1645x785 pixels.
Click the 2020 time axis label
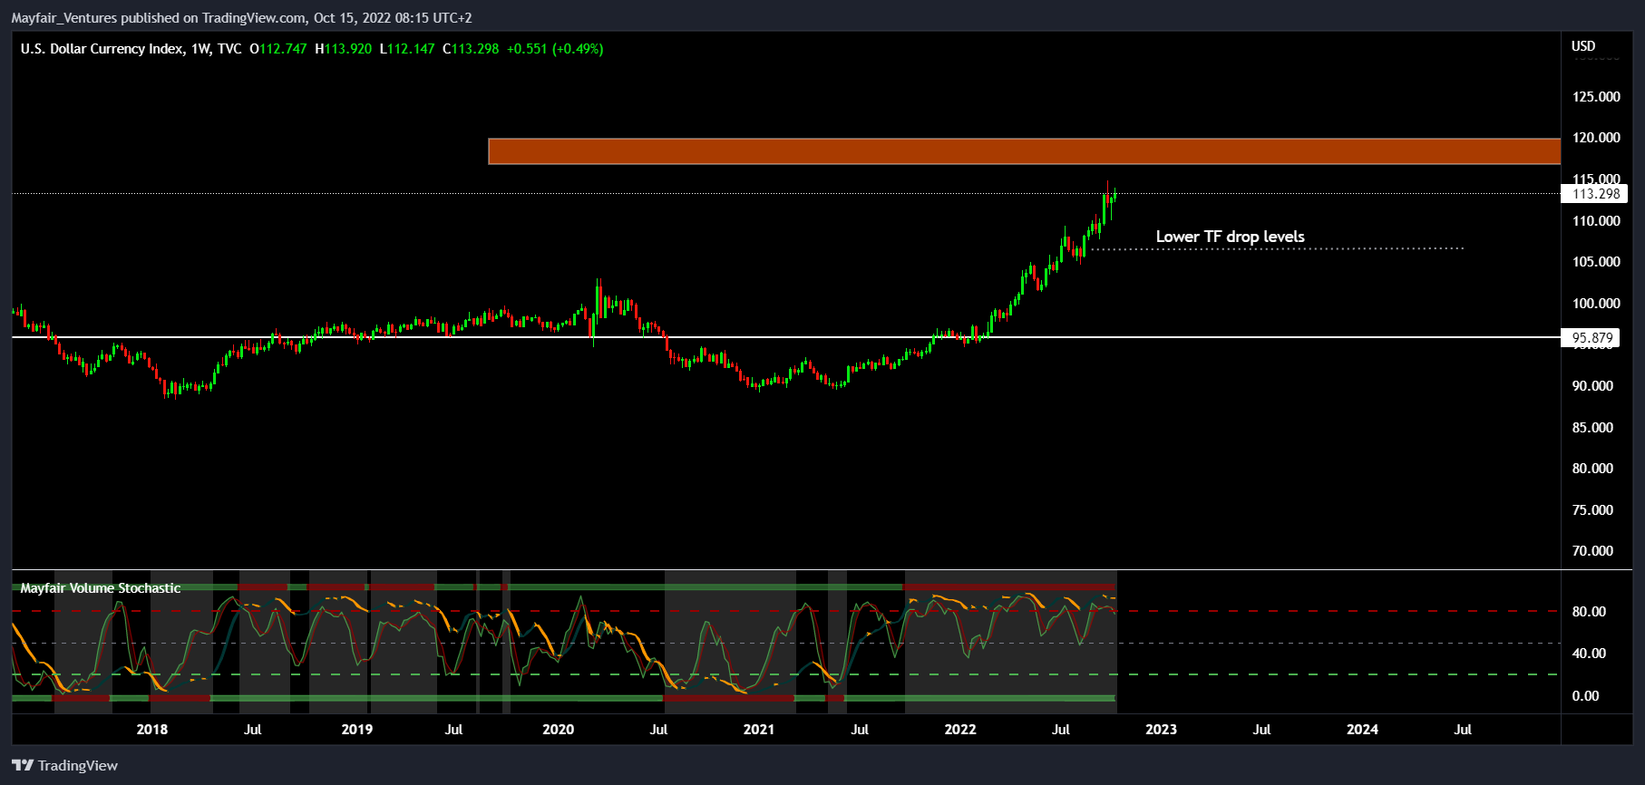(558, 730)
